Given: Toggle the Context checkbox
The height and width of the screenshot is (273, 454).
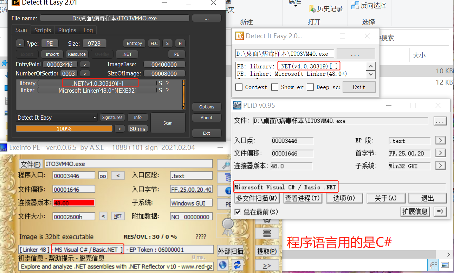Looking at the screenshot, I should [239, 87].
